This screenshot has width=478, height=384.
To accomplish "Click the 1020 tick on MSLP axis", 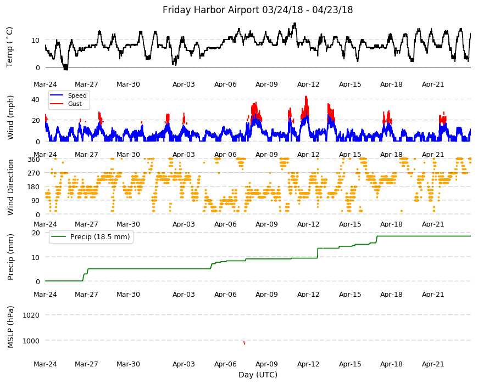I will [x=31, y=315].
